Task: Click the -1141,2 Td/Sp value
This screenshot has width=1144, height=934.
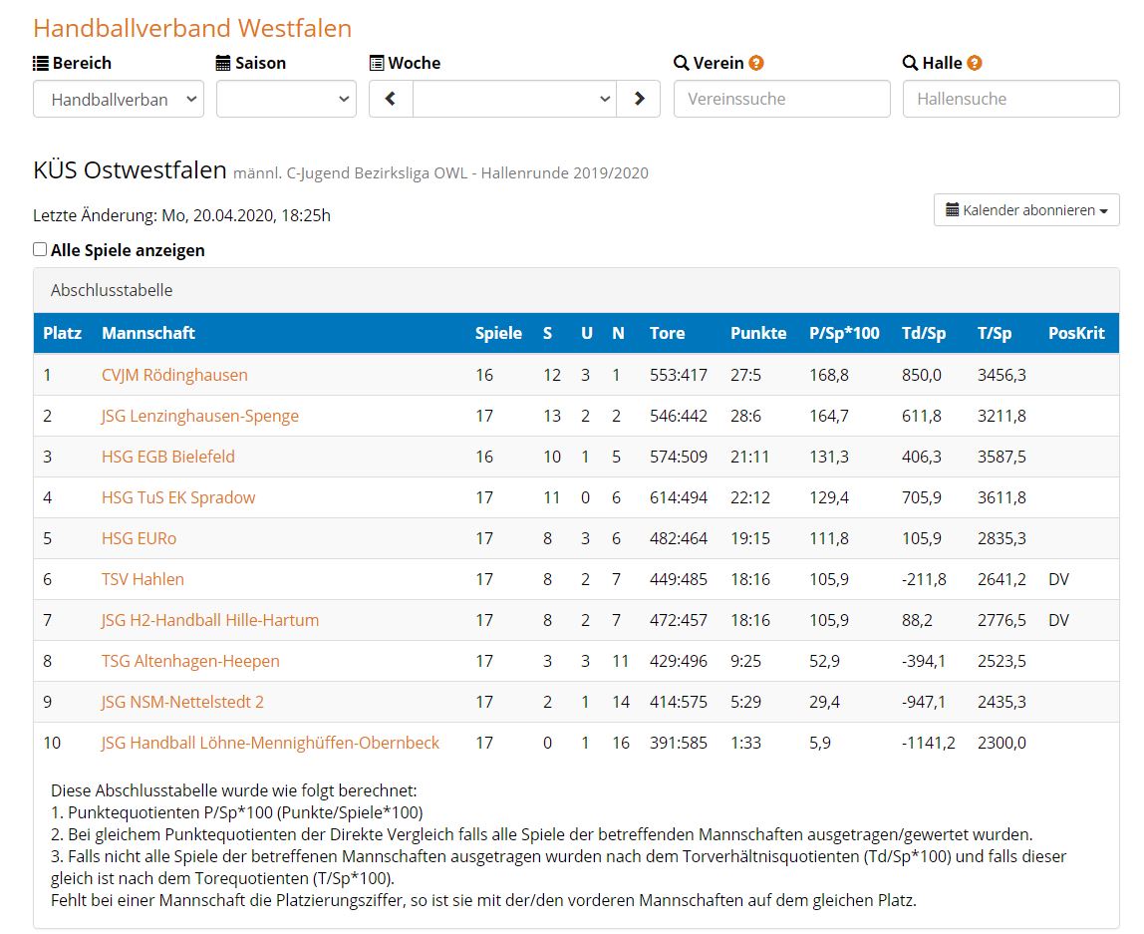Action: 928,743
